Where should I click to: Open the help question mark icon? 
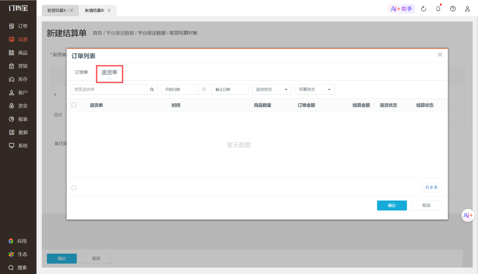point(453,9)
